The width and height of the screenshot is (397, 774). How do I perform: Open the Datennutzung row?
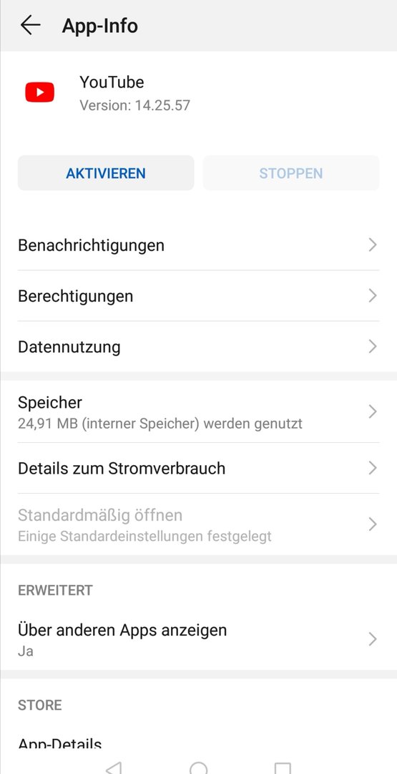click(199, 347)
